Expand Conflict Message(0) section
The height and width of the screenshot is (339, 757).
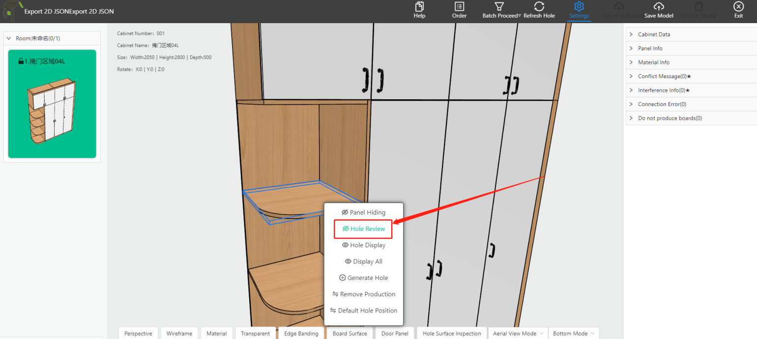click(691, 76)
